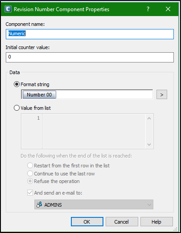
Task: Choose Restart from the first row option
Action: tap(30, 166)
